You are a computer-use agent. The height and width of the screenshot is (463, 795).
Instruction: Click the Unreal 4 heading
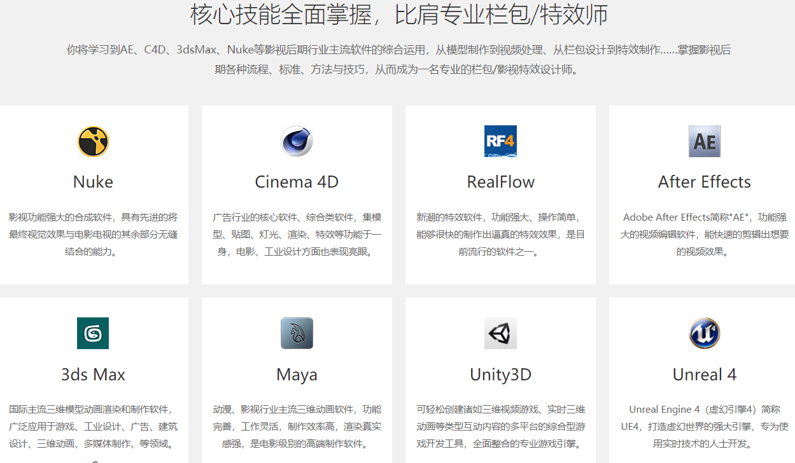(704, 375)
